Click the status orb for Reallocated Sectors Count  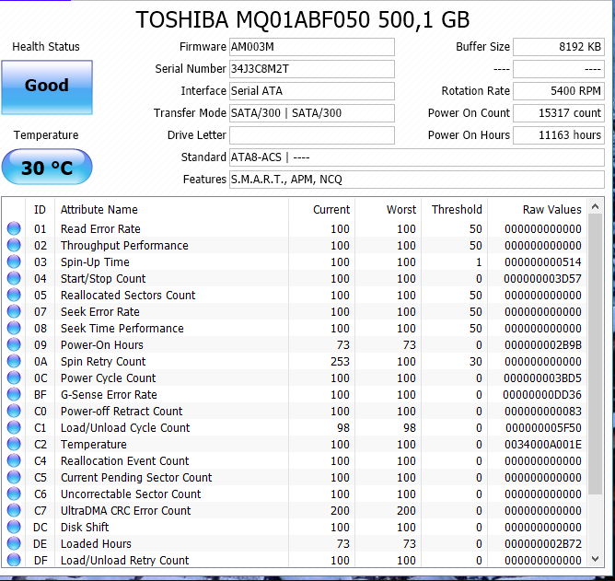tap(14, 295)
